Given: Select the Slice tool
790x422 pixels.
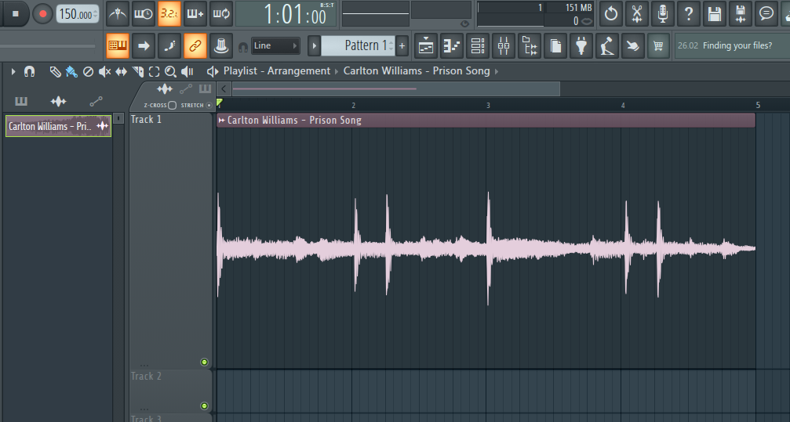Looking at the screenshot, I should click(x=137, y=72).
